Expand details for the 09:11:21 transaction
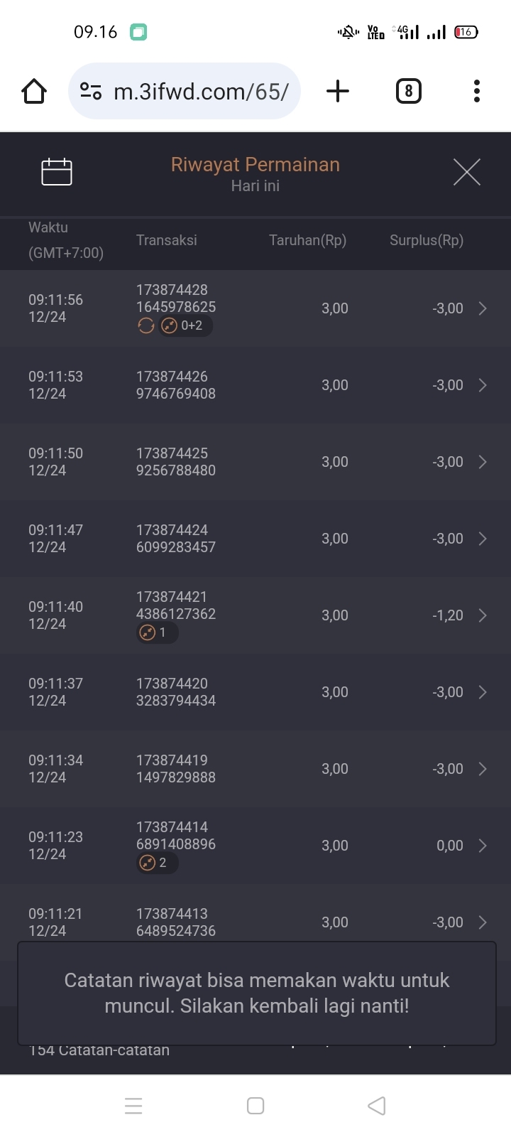The height and width of the screenshot is (1137, 511). point(483,922)
